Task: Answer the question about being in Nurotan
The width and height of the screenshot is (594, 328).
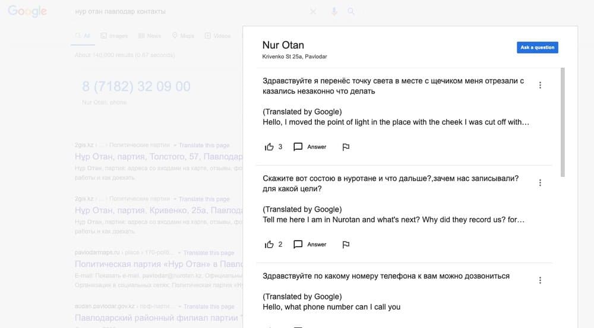Action: click(x=310, y=244)
